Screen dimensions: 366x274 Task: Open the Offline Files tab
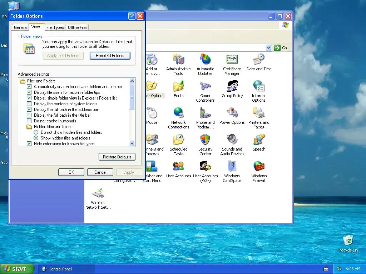(x=78, y=27)
